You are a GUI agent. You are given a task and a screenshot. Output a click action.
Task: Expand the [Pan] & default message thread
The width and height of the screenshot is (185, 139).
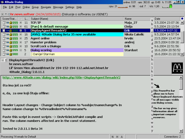pos(21,26)
